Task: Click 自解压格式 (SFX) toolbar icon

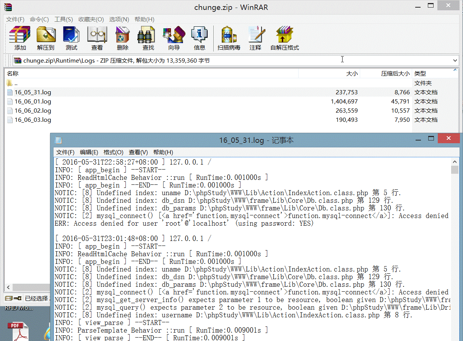Action: [x=284, y=35]
